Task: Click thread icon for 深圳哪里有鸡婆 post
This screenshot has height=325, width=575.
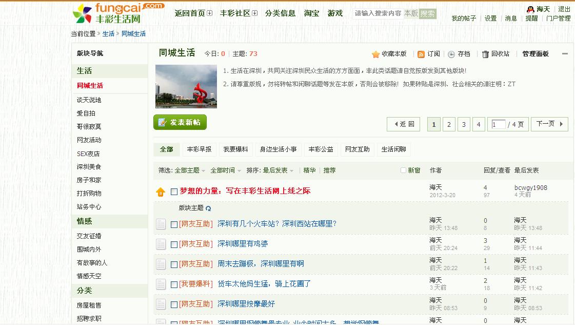Action: click(x=161, y=244)
